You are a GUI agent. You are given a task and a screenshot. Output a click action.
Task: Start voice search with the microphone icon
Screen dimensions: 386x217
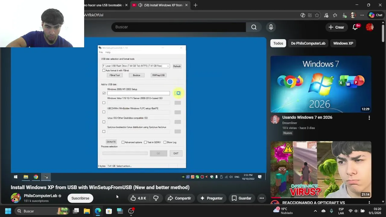(x=271, y=27)
